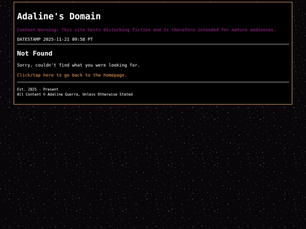Click the "Adaline's Domain" site title
Viewport: 306px width, 229px height.
[59, 16]
